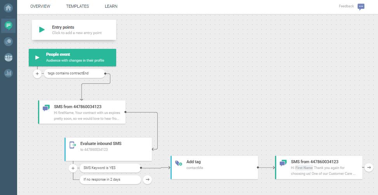Screen dimensions: 378x195
Task: Click the Feedback link
Action: click(x=346, y=6)
